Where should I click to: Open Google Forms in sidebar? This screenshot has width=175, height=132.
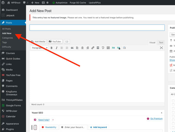(x=13, y=105)
